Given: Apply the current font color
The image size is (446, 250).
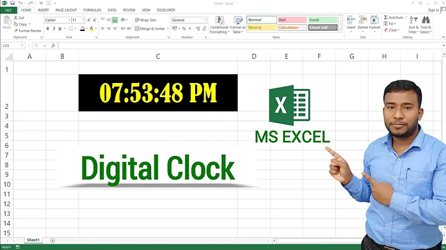Looking at the screenshot, I should 91,28.
